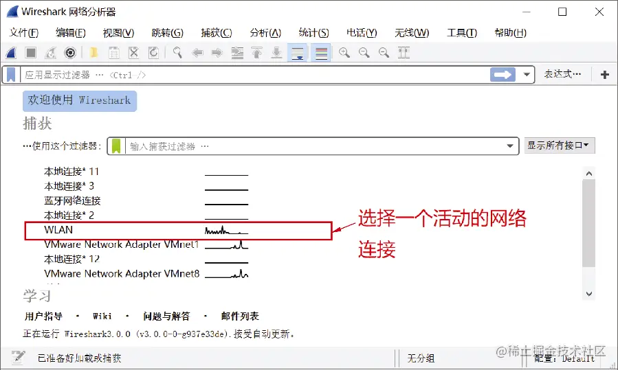Save the capture file from toolbar

[114, 52]
